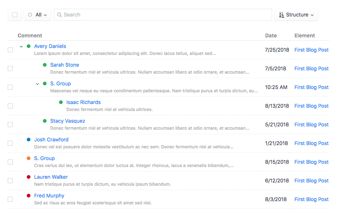Click Isaac Richards' green status dot

[61, 102]
